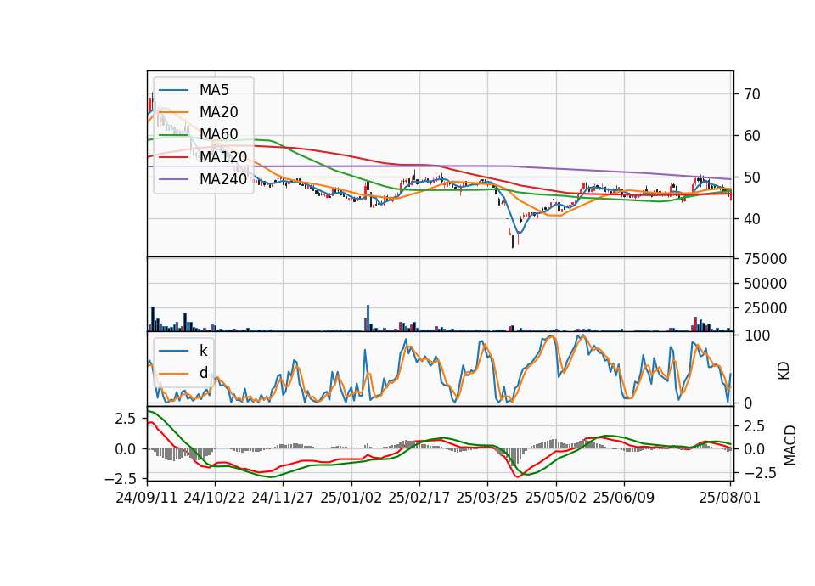
Task: Click the 24/10/22 date axis label
Action: pyautogui.click(x=215, y=498)
